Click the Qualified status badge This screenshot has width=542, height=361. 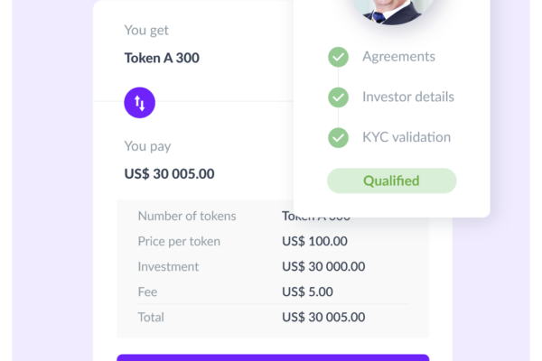click(x=392, y=180)
